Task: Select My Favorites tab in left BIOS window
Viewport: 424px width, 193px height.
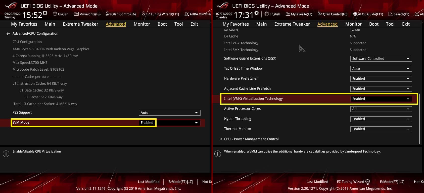Action: coord(24,24)
